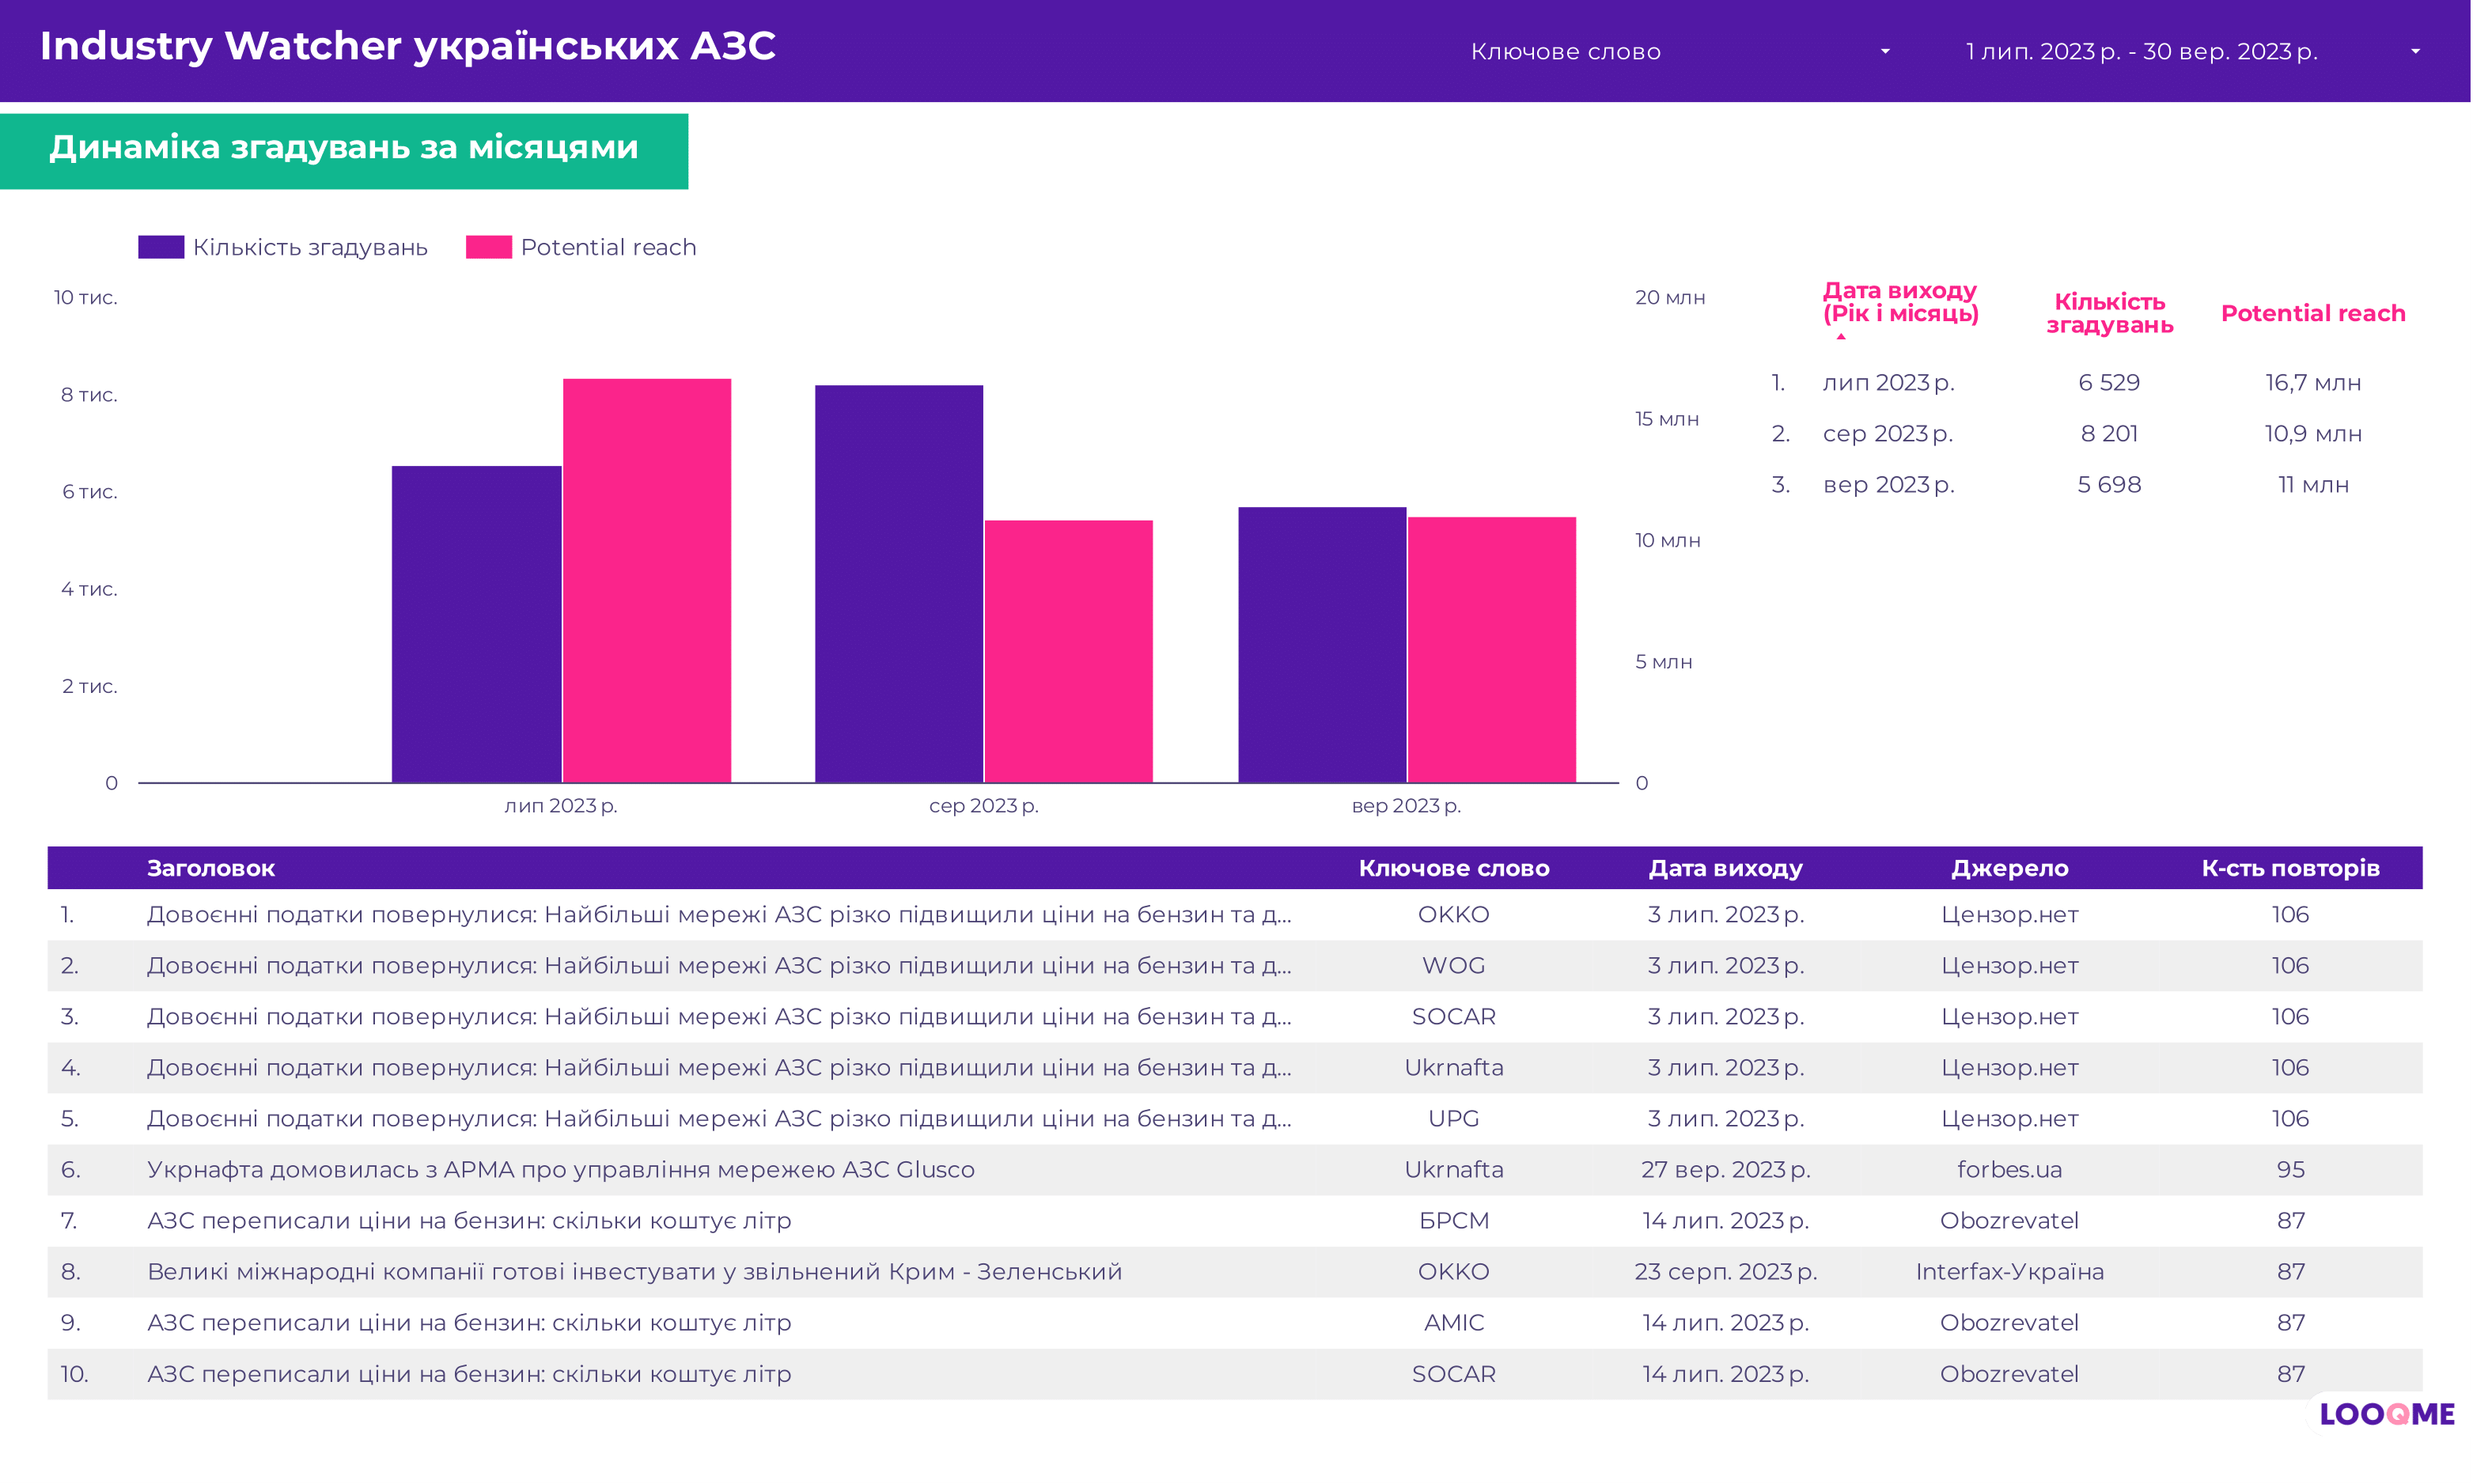Click the purple mentions bar for вер 2023

tap(1322, 645)
